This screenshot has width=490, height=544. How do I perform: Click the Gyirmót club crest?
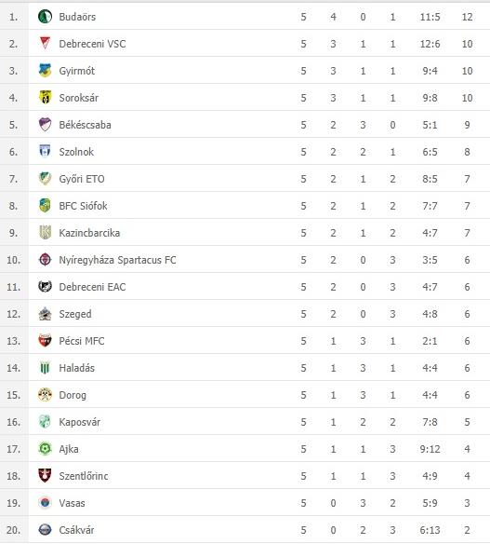click(x=45, y=71)
